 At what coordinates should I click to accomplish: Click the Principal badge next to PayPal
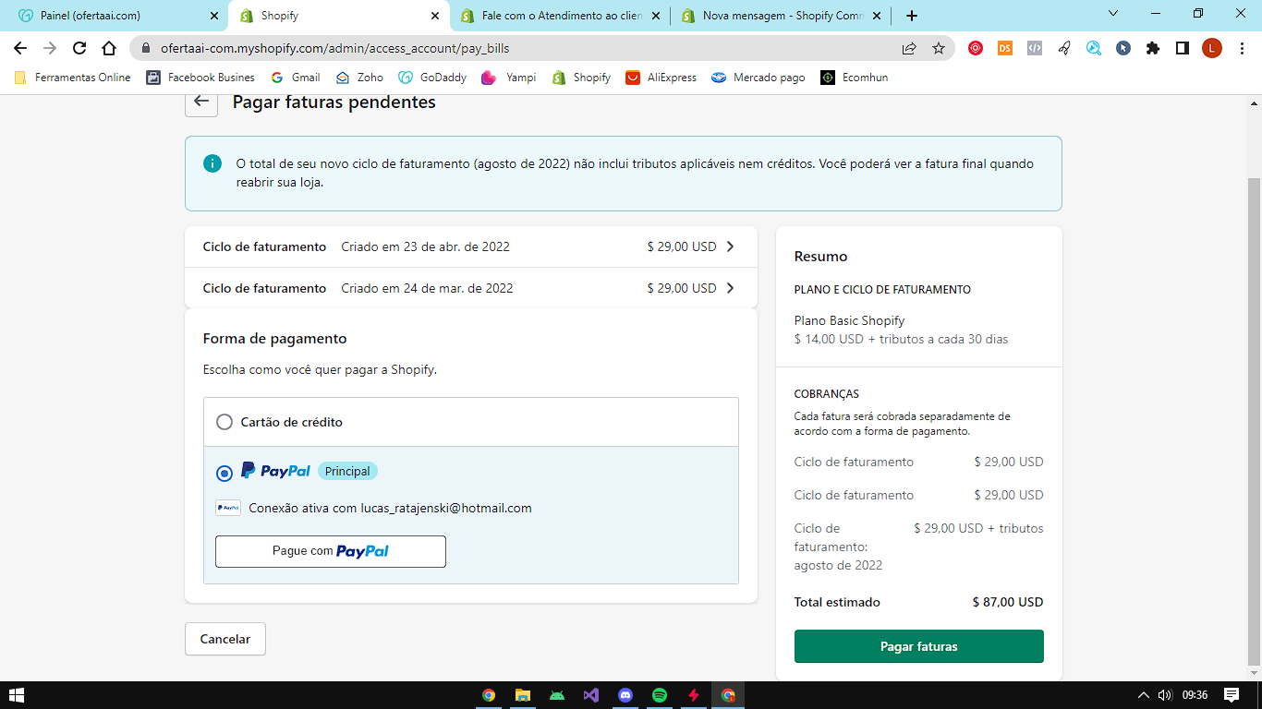click(x=347, y=471)
